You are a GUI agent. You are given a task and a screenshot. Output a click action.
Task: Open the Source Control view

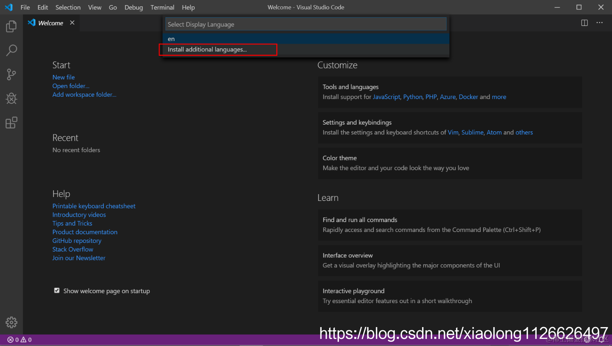click(x=11, y=74)
